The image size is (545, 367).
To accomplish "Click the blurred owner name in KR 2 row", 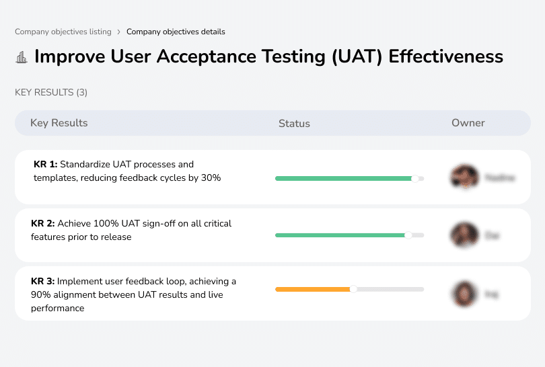I will pyautogui.click(x=492, y=235).
